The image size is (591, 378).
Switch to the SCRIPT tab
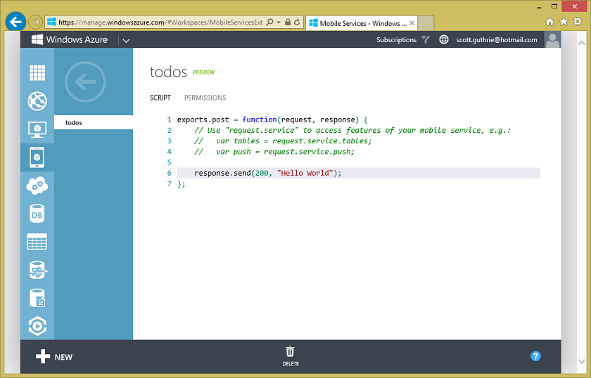[x=160, y=98]
